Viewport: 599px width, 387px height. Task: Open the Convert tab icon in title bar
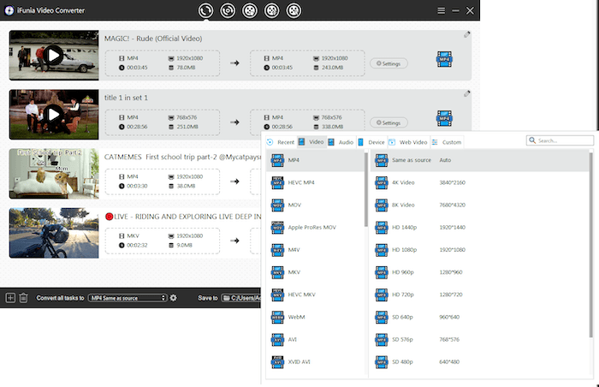(x=205, y=10)
